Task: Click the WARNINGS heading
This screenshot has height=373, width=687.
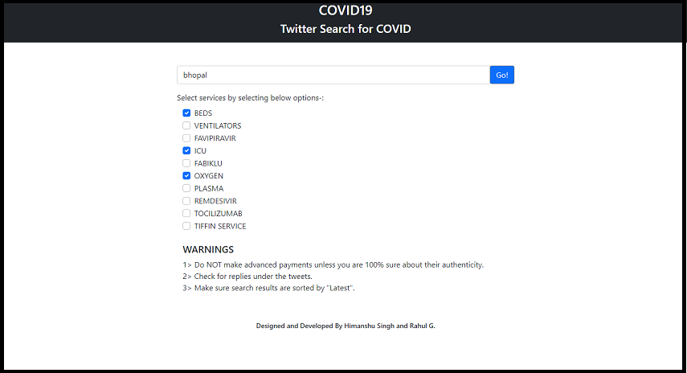Action: point(208,249)
